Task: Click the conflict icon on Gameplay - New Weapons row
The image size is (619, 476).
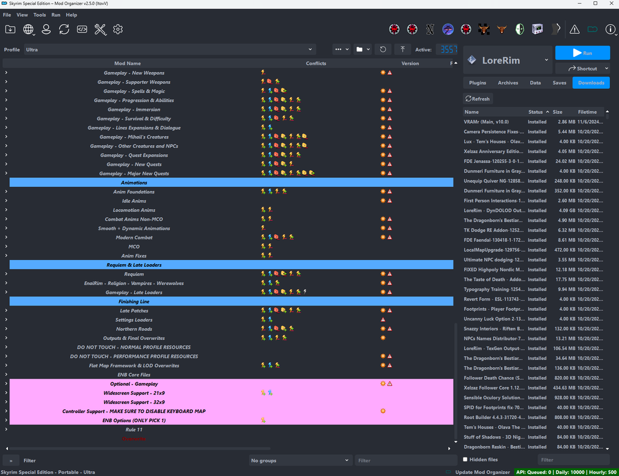Action: [x=264, y=73]
